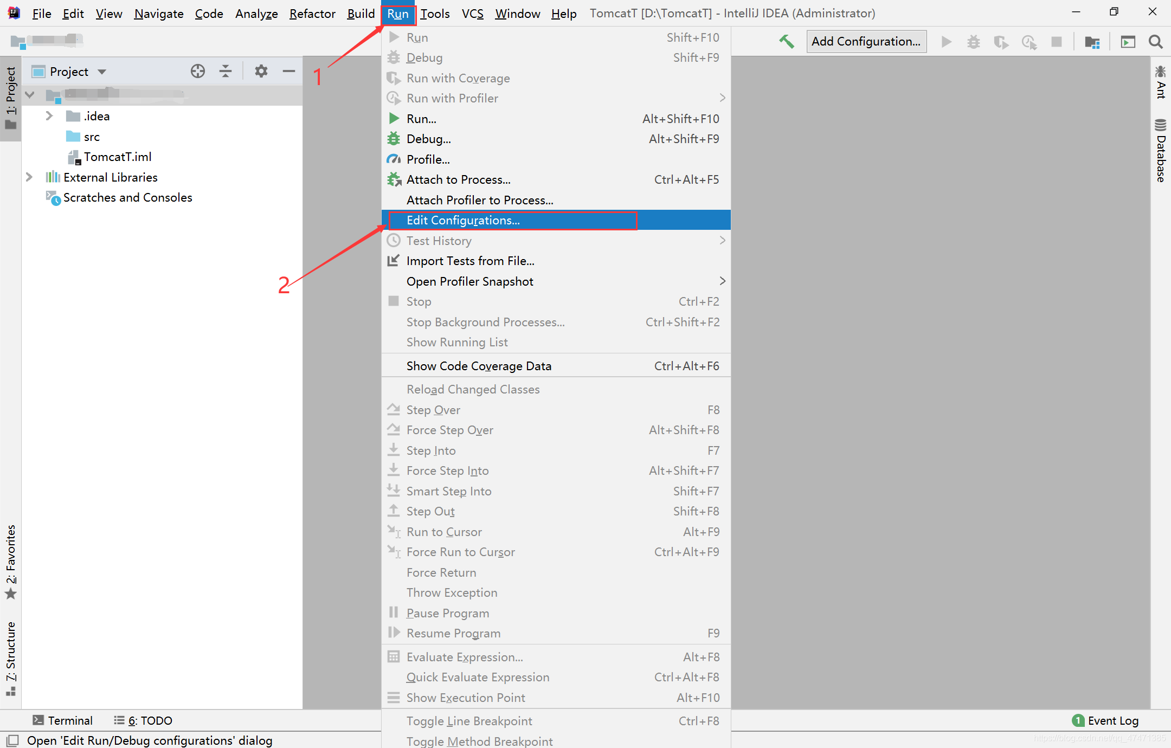Expand Open Profiler Snapshot submenu
This screenshot has height=748, width=1171.
(556, 281)
